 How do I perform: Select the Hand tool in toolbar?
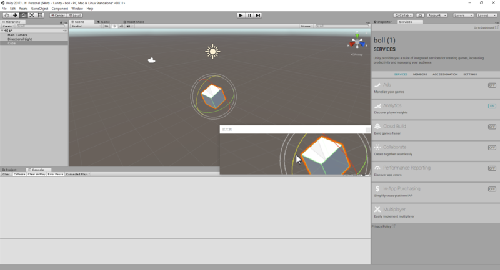(x=6, y=15)
